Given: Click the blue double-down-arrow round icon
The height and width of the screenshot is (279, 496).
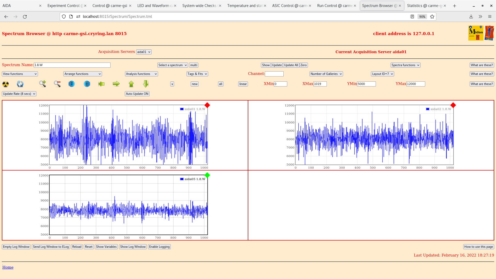Looking at the screenshot, I should click(x=72, y=84).
